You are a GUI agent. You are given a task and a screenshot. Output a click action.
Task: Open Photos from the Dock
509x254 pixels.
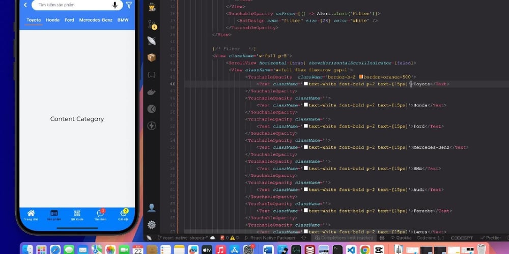click(110, 250)
